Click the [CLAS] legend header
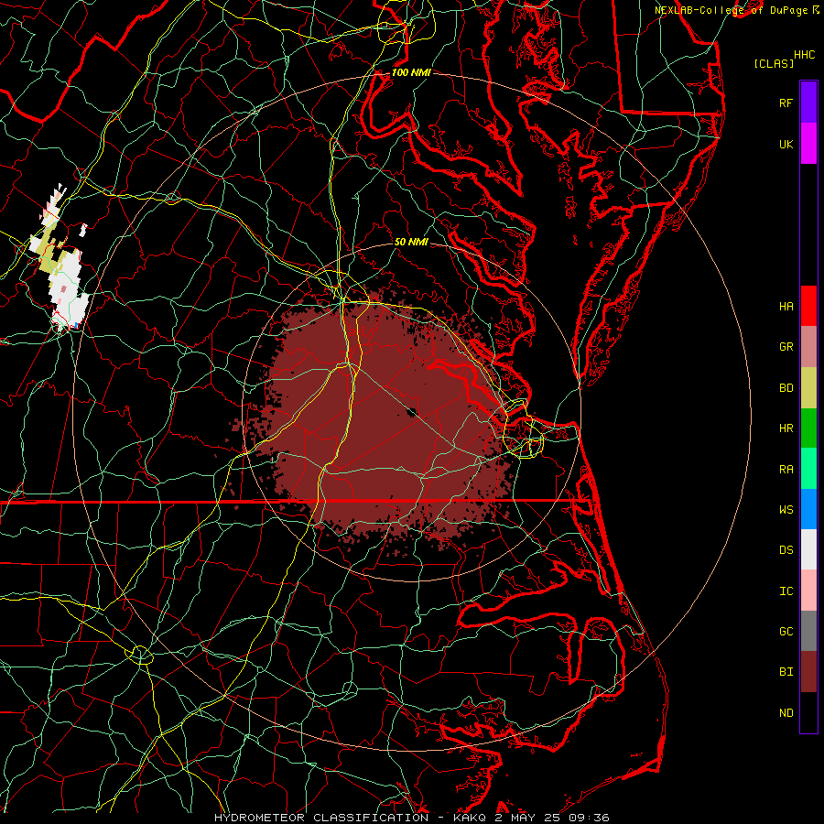Screen dimensions: 824x824 [774, 63]
